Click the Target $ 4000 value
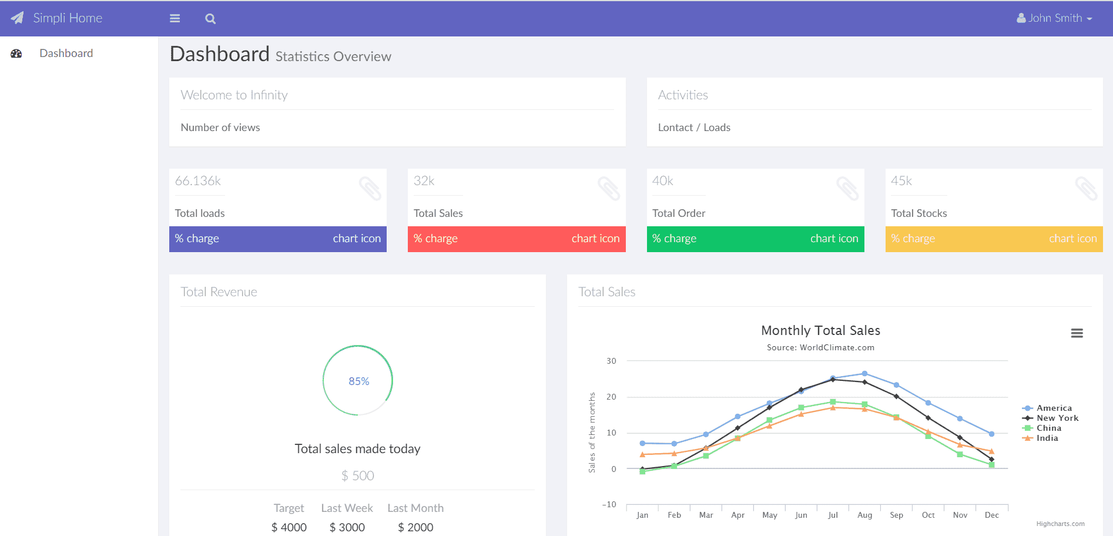The height and width of the screenshot is (536, 1113). 289,527
